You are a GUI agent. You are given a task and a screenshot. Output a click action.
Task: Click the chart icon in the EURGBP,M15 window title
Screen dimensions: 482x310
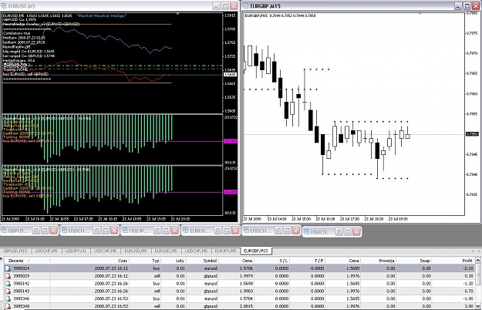click(245, 6)
